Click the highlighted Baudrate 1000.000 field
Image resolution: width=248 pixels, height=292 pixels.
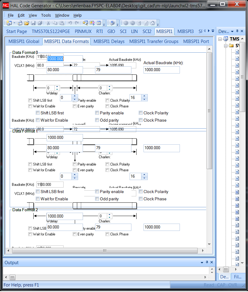coord(65,59)
